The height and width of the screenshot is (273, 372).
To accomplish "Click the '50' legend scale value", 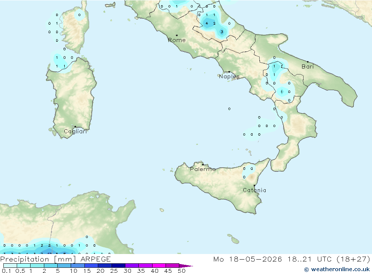I will pos(182,271).
